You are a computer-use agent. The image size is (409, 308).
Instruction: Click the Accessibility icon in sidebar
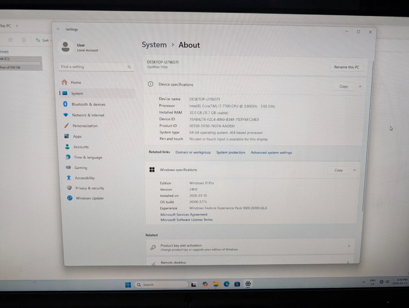(x=69, y=178)
